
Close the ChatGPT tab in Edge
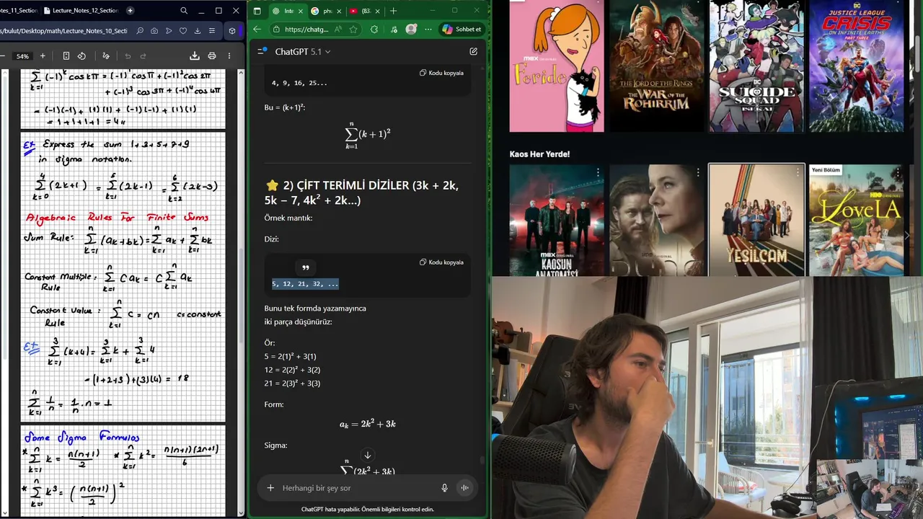pyautogui.click(x=299, y=11)
